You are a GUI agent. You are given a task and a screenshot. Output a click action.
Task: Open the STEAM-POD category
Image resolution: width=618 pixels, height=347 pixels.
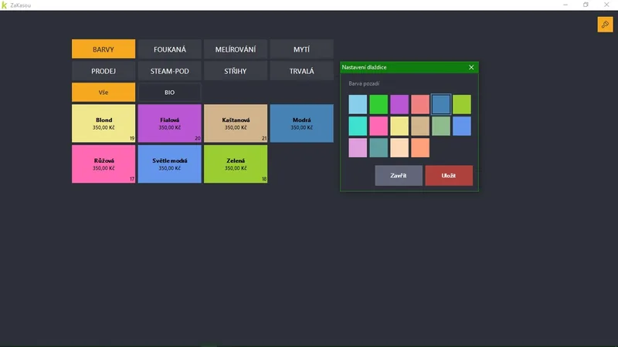point(169,71)
